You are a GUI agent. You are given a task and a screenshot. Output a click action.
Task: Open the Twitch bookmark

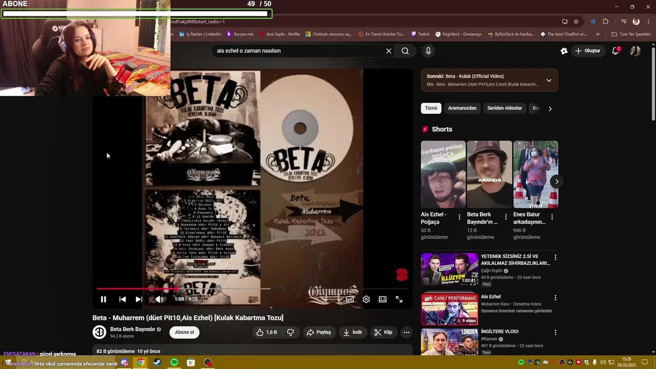[x=420, y=34]
